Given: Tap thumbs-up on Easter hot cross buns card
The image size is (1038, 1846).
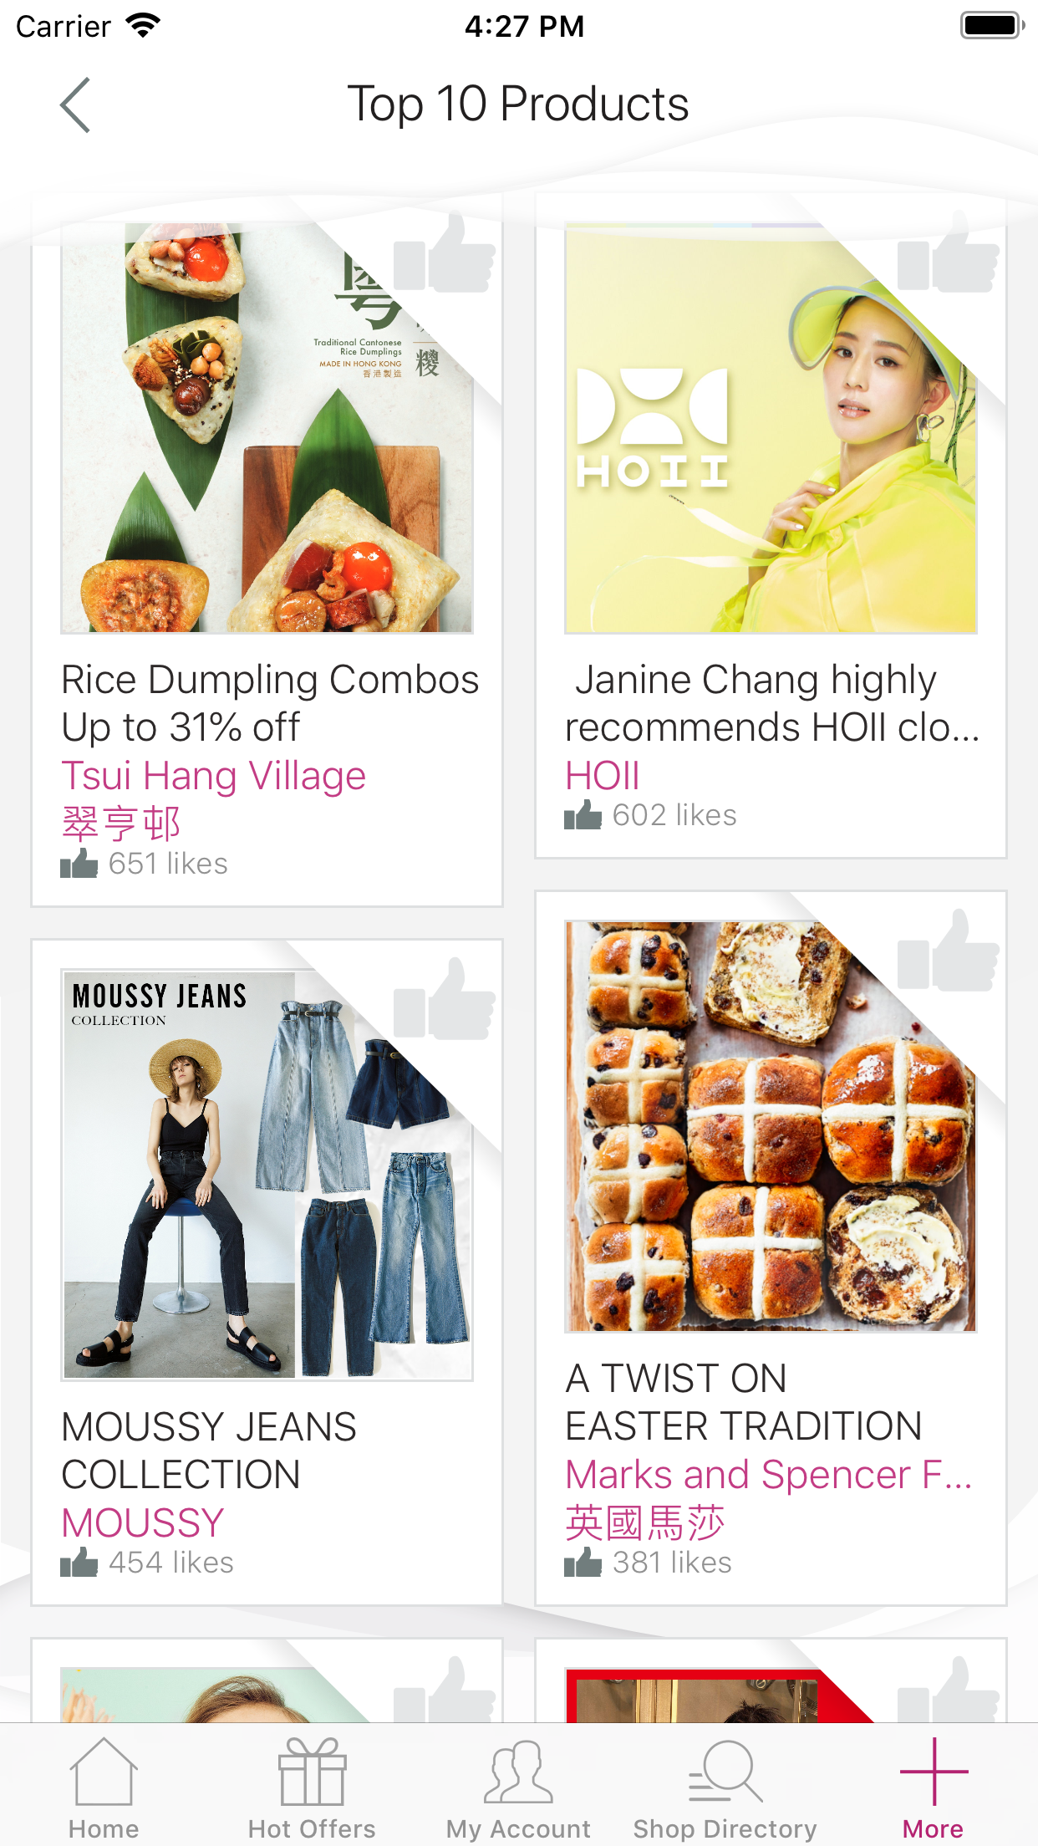Looking at the screenshot, I should 949,953.
